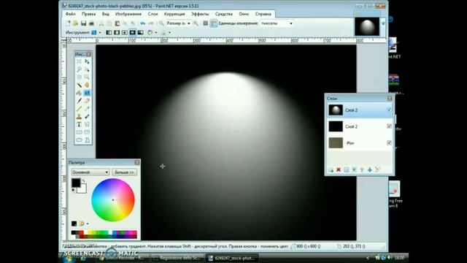Image resolution: width=467 pixels, height=263 pixels.
Task: Select the Color Picker eyedropper tool
Action: (87, 109)
